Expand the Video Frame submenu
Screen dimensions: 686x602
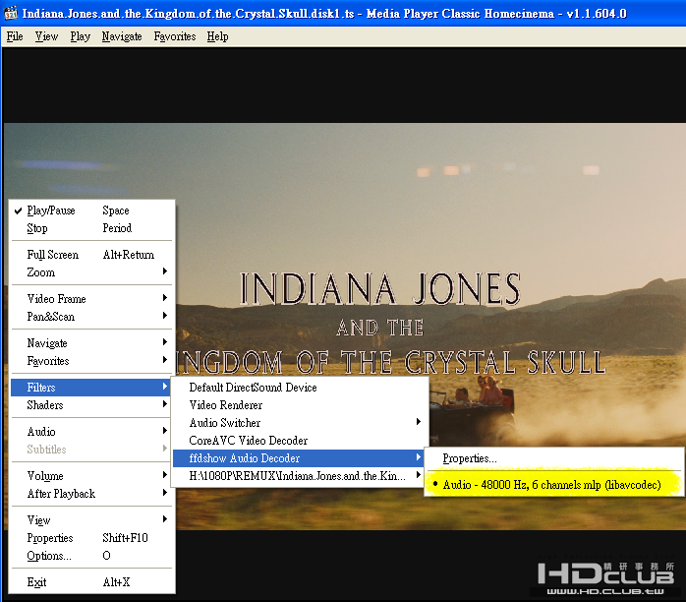pyautogui.click(x=91, y=299)
